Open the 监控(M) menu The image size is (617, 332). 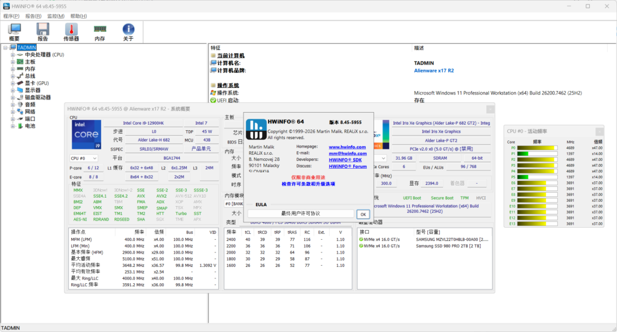[56, 16]
